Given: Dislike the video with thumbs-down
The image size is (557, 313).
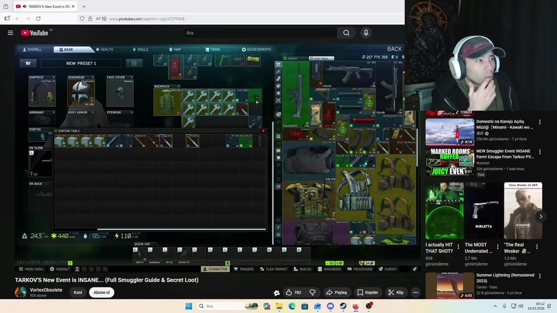Looking at the screenshot, I should tap(312, 293).
